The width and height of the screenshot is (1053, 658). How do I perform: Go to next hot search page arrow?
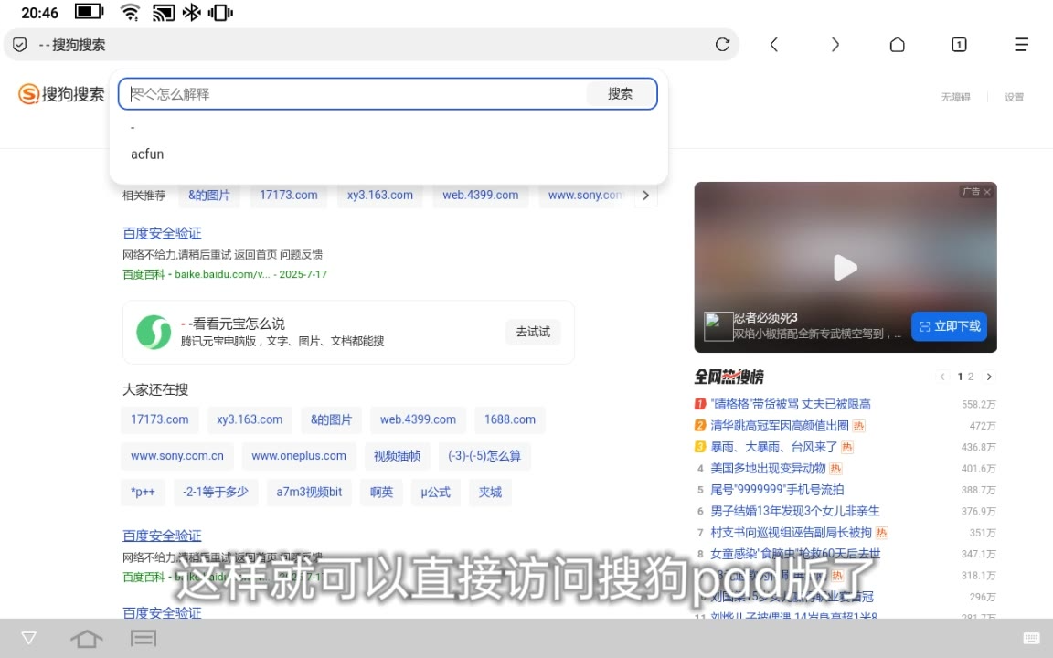click(x=989, y=377)
